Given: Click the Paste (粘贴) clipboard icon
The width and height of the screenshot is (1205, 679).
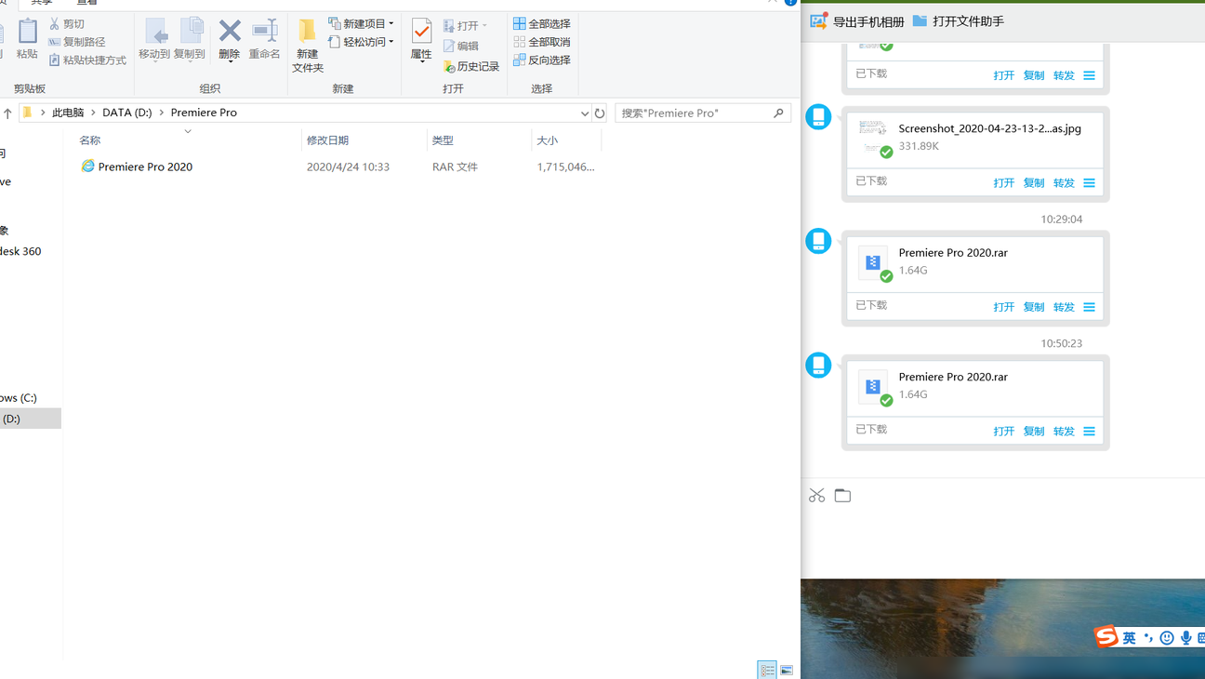Looking at the screenshot, I should point(27,32).
